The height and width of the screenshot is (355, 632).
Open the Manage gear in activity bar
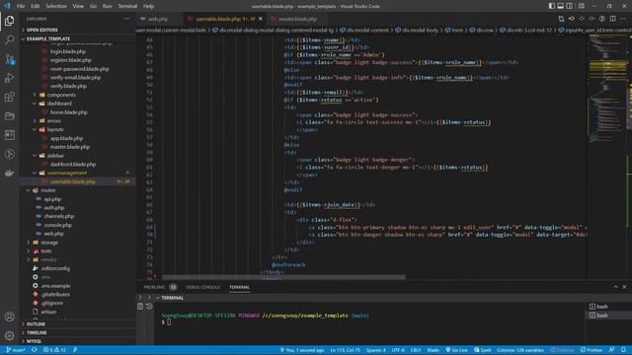point(9,335)
